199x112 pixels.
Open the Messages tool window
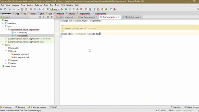point(6,107)
